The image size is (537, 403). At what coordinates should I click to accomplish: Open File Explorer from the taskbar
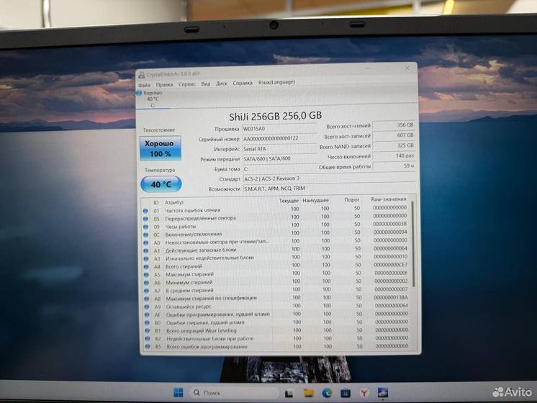(309, 393)
